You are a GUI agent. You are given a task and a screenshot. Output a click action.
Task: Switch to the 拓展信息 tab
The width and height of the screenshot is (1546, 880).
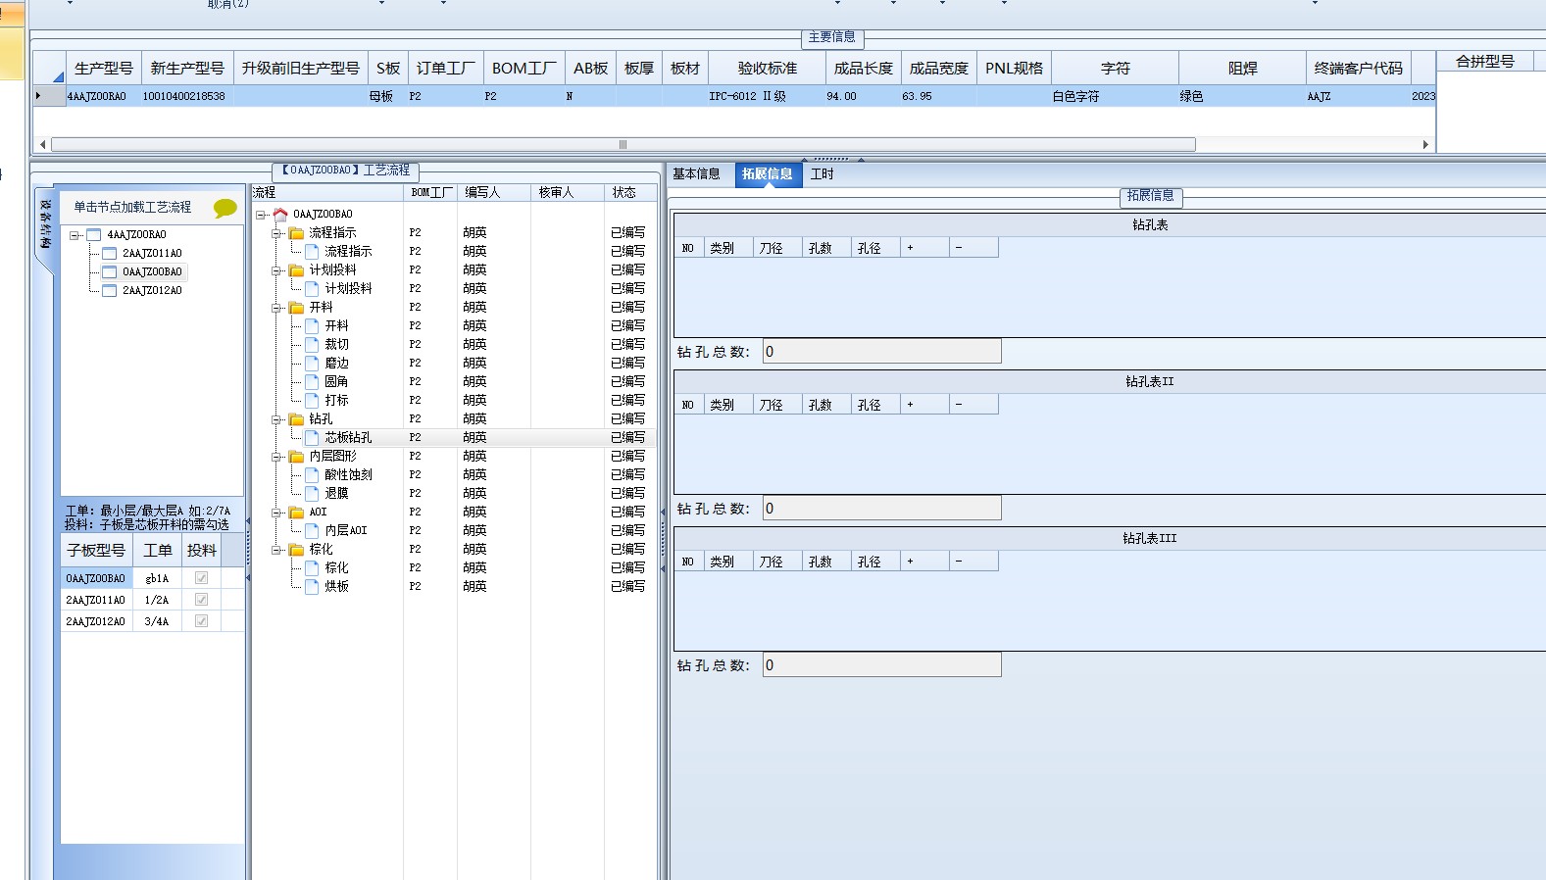click(x=768, y=174)
